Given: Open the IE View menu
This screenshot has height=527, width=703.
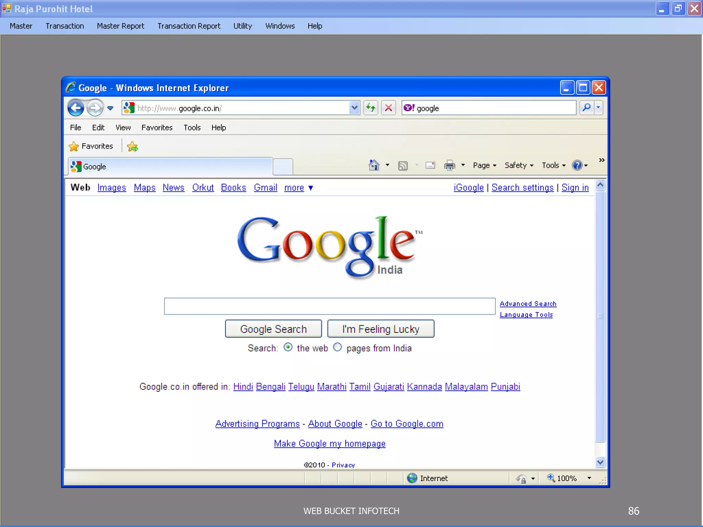Looking at the screenshot, I should click(123, 128).
